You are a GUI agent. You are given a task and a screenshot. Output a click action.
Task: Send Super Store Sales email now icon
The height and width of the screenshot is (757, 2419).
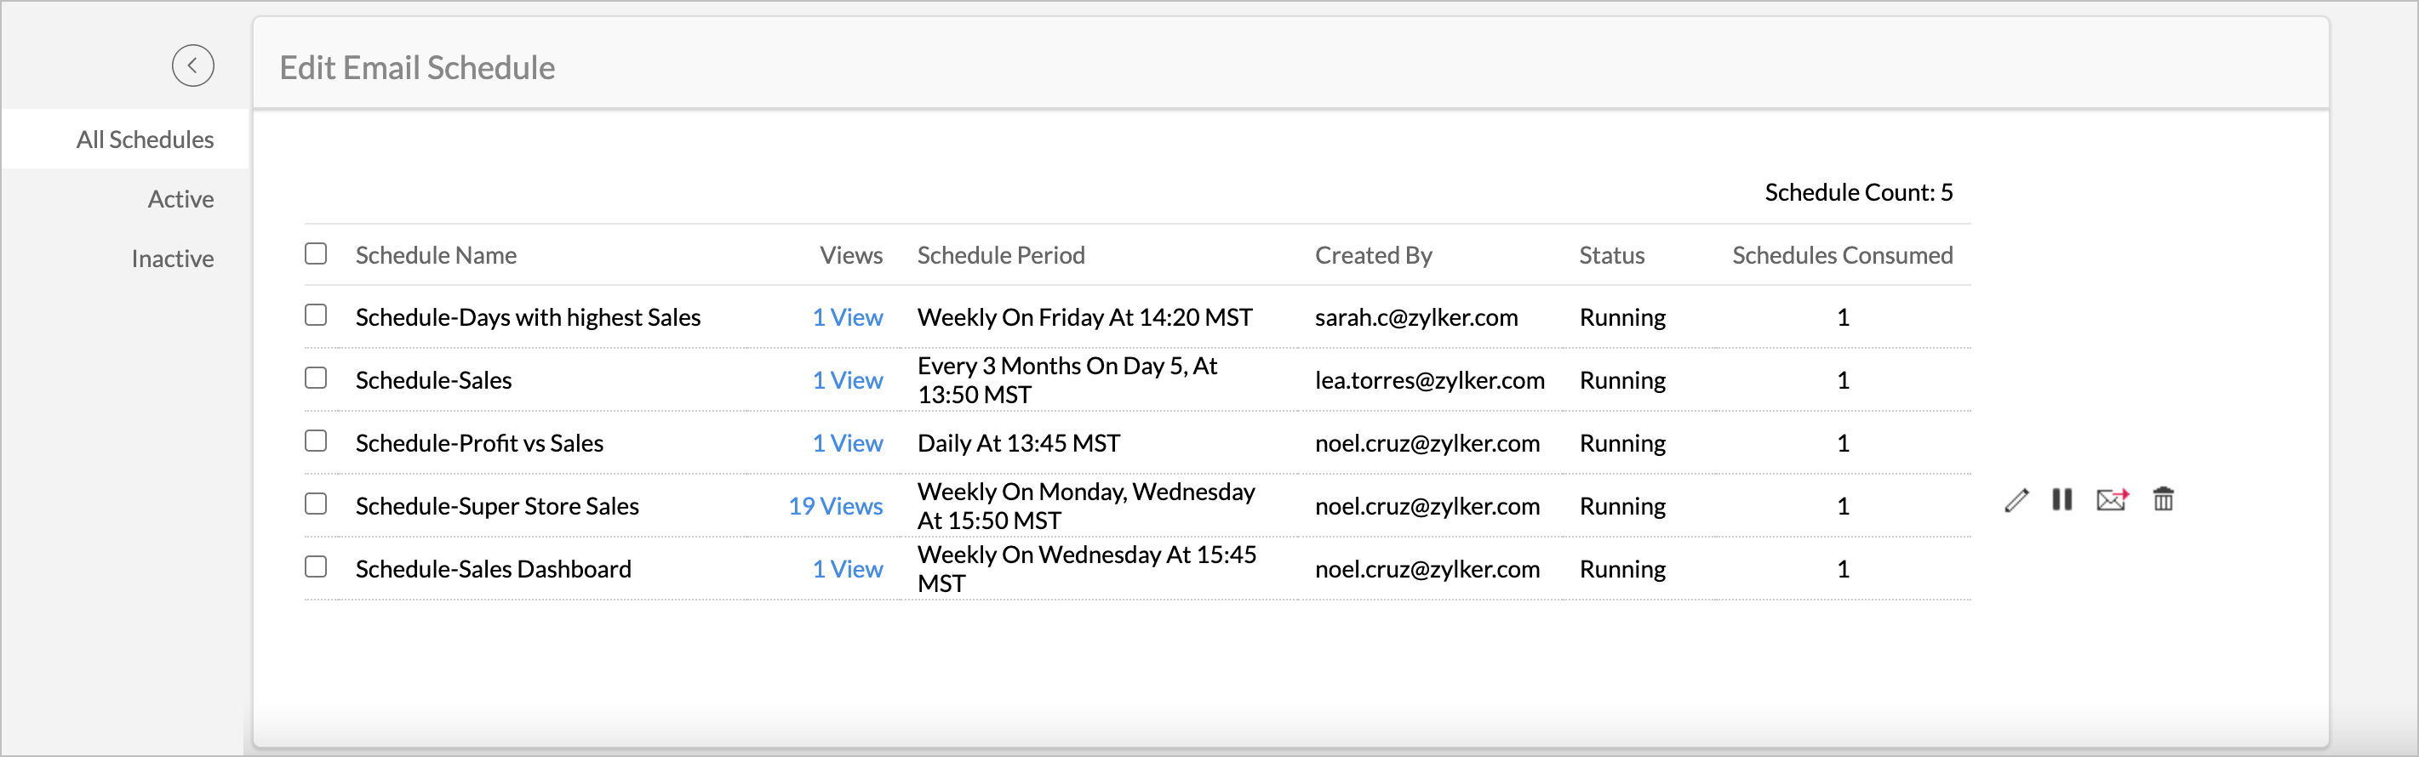[2112, 500]
